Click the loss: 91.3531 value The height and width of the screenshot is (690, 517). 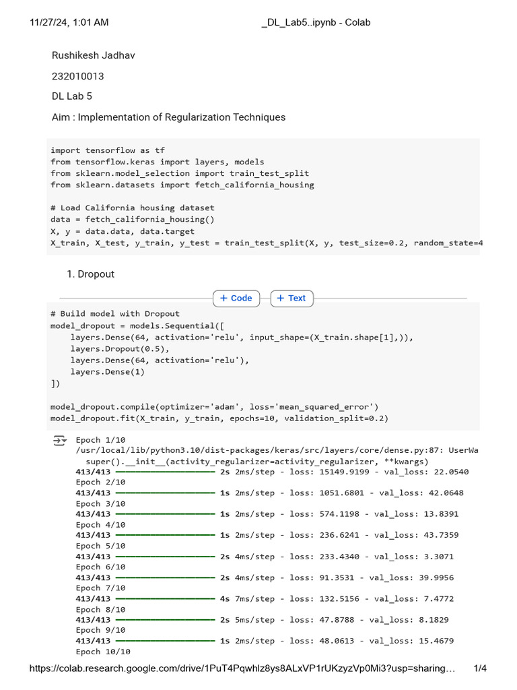pyautogui.click(x=322, y=577)
